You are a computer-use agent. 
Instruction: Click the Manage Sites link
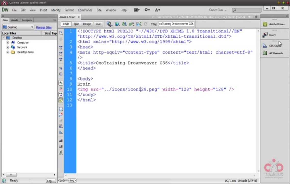pos(44,27)
